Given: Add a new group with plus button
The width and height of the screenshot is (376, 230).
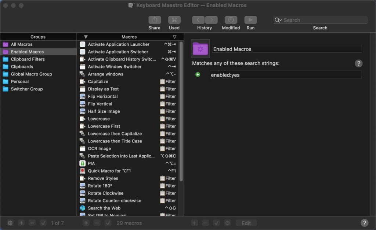Looking at the screenshot, I should 21,223.
